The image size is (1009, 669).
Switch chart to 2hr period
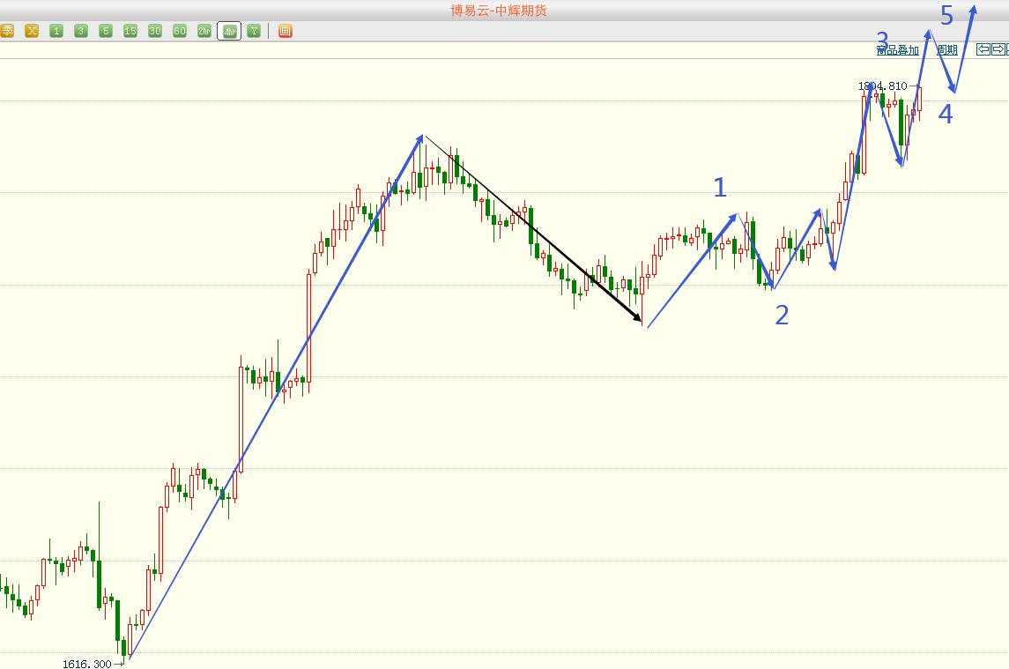click(204, 31)
